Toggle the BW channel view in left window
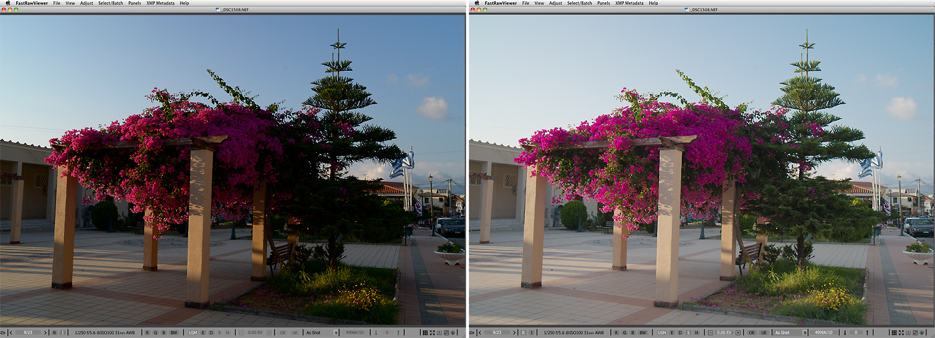The image size is (935, 338). point(174,332)
